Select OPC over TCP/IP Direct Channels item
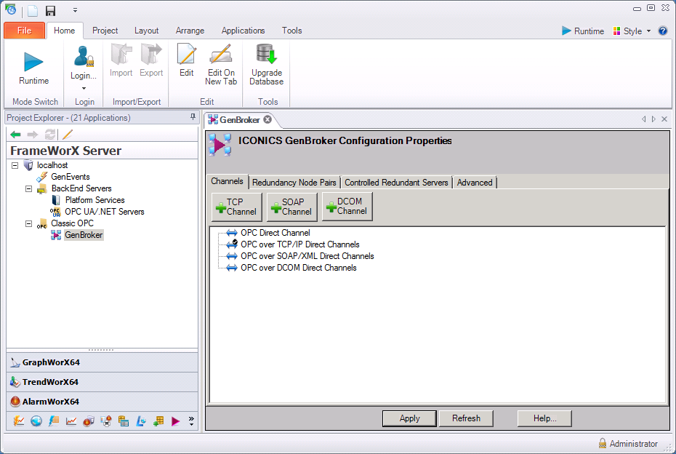676x454 pixels. click(x=299, y=244)
